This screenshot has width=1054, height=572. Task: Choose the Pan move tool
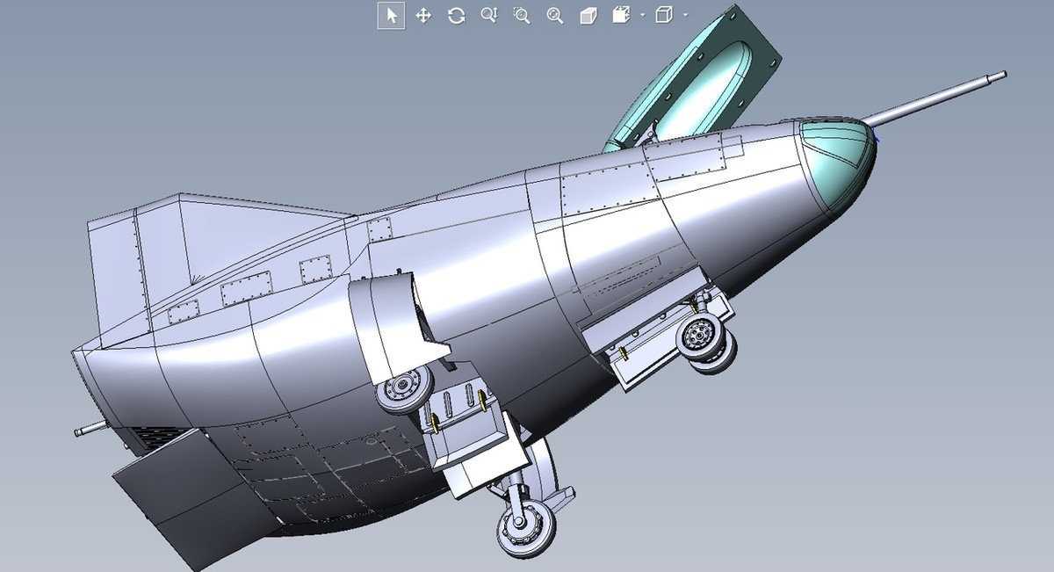423,15
